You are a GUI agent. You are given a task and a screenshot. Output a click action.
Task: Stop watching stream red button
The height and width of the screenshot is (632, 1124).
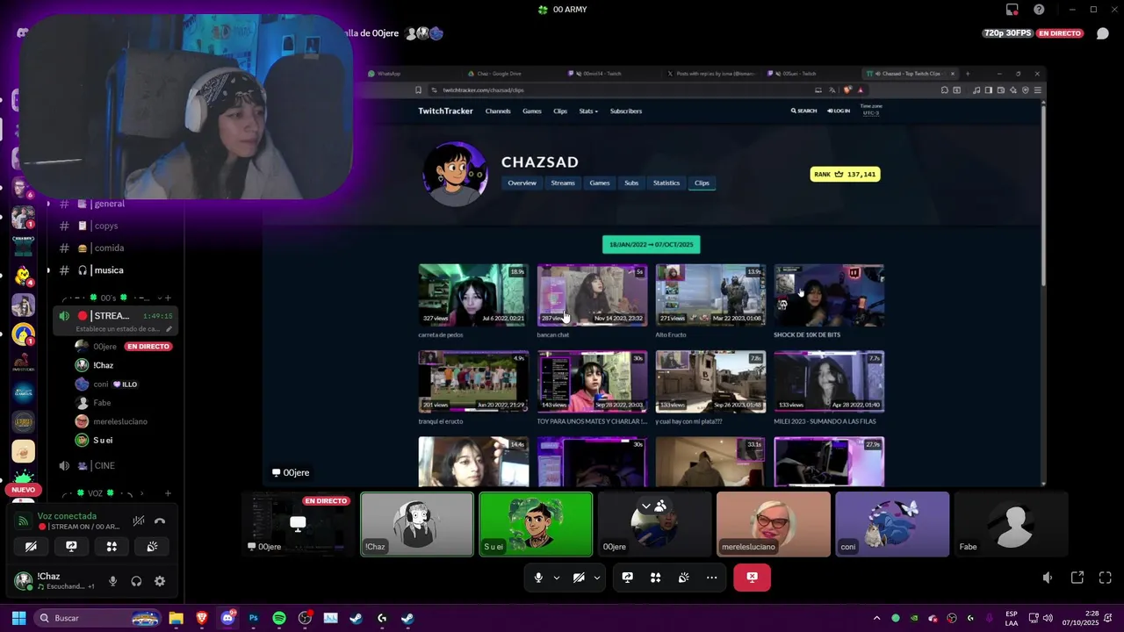752,578
